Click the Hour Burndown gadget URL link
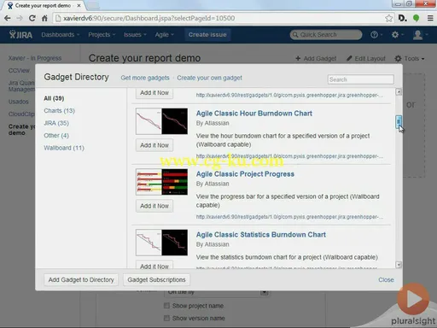Viewport: 437px width, 328px height. 289,156
